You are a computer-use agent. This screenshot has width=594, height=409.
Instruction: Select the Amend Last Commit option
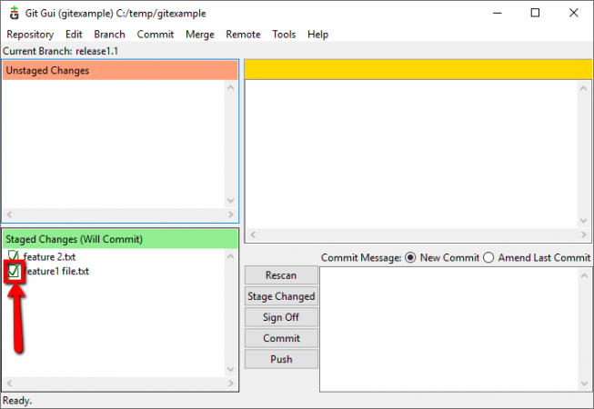489,257
